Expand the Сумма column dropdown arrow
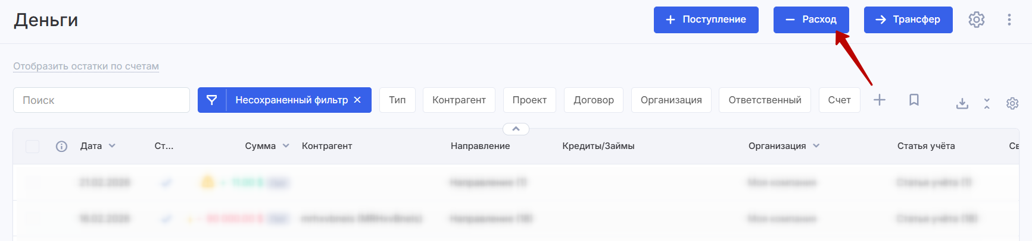Image resolution: width=1032 pixels, height=241 pixels. point(286,146)
